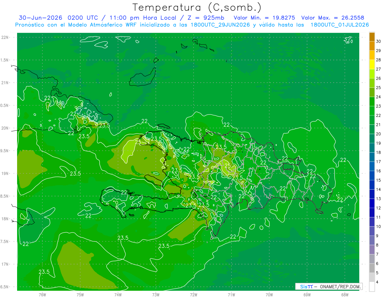This screenshot has width=387, height=299.
Task: Click the "22N" latitude axis label
Action: pyautogui.click(x=5, y=37)
